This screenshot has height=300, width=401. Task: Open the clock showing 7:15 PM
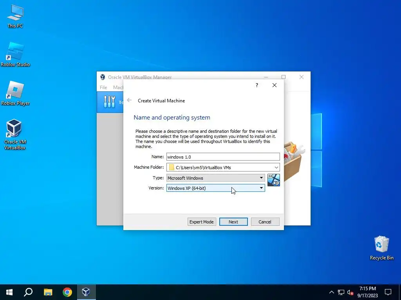tap(367, 292)
